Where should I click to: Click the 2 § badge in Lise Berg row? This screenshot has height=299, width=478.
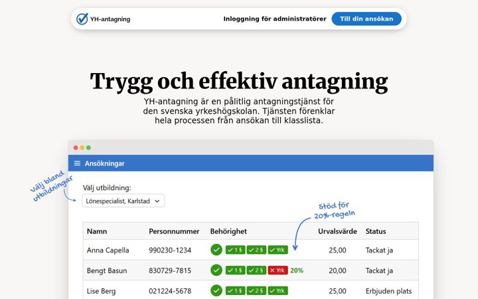256,291
